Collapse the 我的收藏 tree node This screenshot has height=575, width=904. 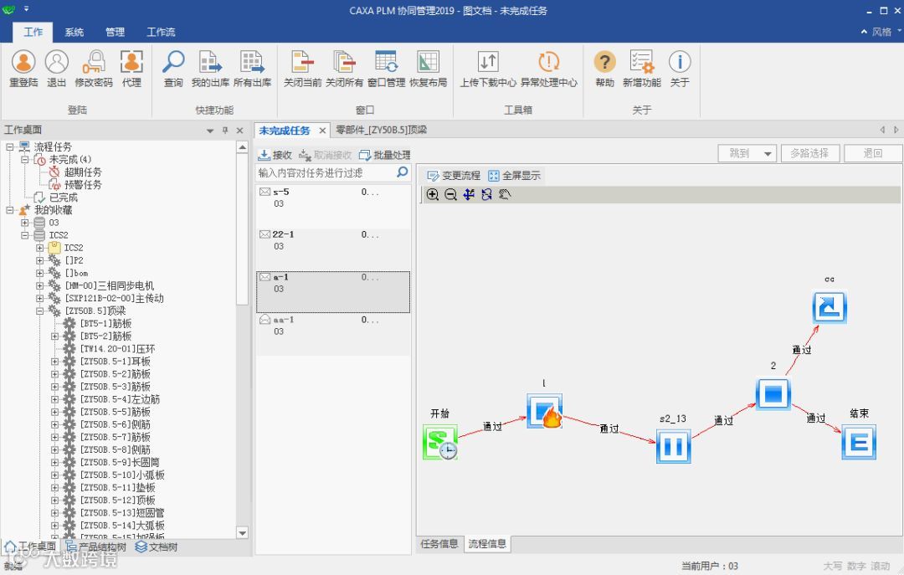click(10, 211)
